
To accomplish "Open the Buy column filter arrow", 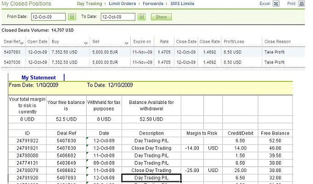I will tap(86, 43).
